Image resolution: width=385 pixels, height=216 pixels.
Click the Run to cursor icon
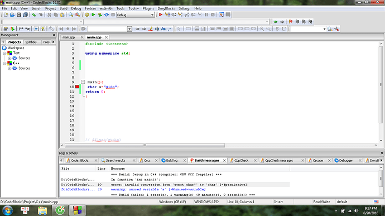pos(167,15)
